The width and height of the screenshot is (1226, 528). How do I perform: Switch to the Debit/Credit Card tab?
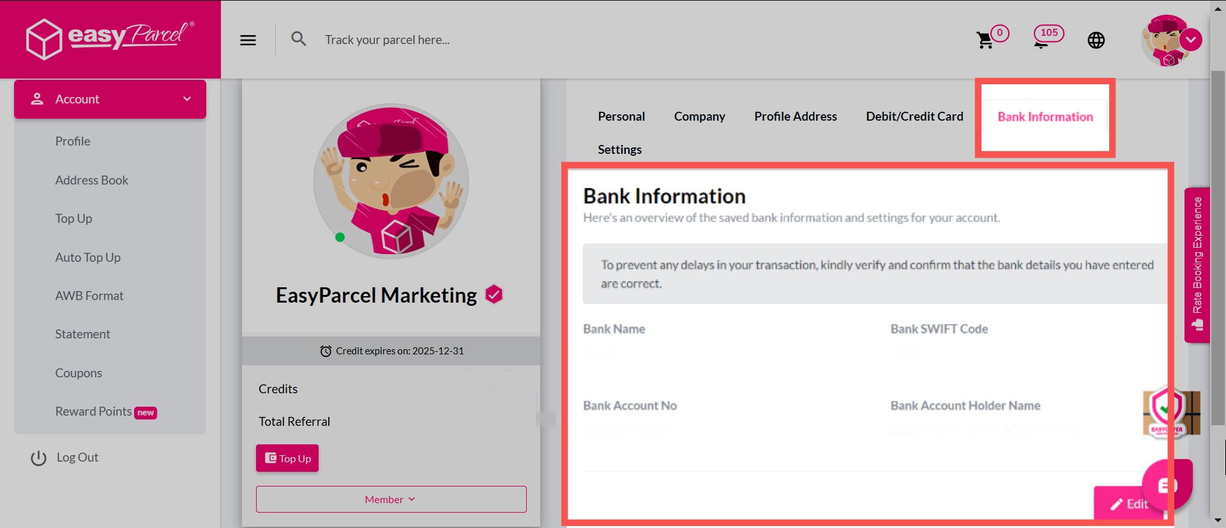914,116
